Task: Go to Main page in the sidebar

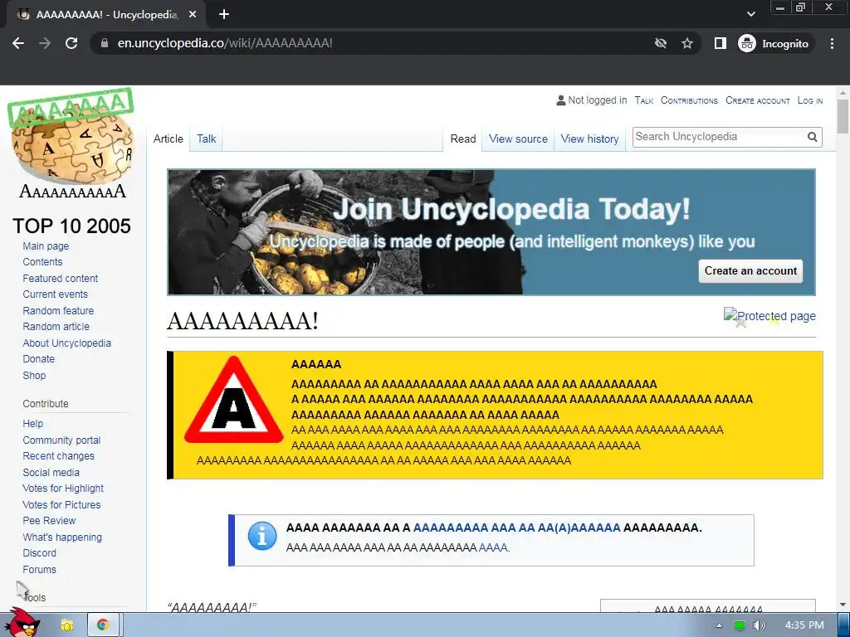Action: point(46,246)
